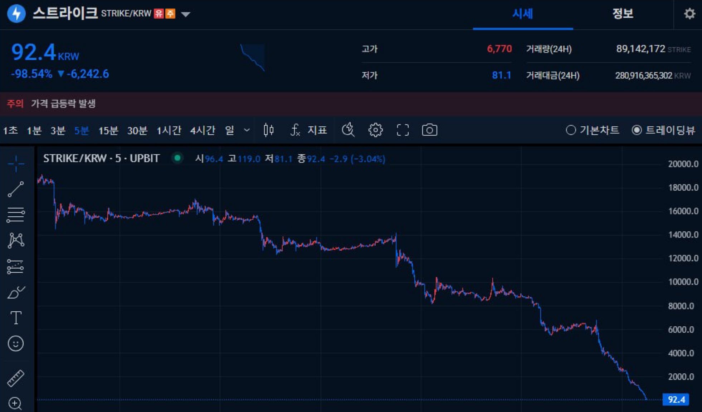The image size is (702, 412).
Task: Select the text annotation tool
Action: coord(16,318)
